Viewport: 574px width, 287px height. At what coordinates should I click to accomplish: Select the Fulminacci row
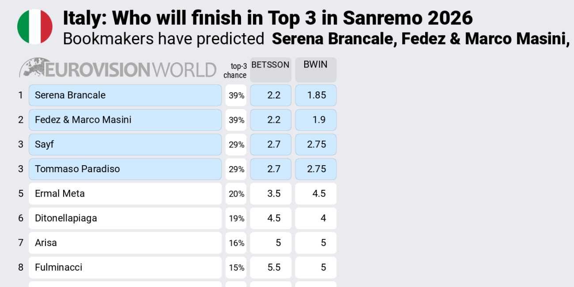click(x=125, y=268)
